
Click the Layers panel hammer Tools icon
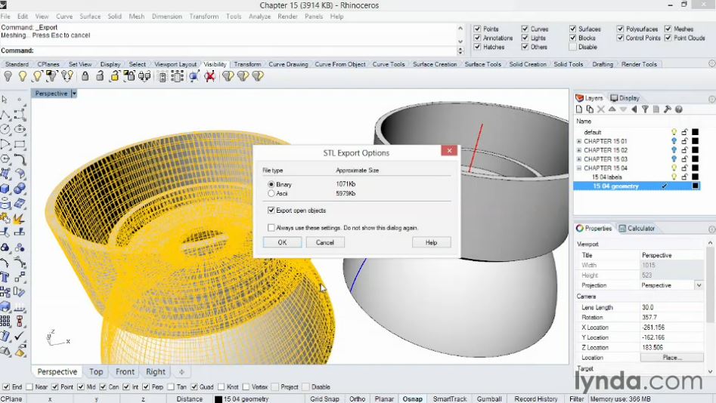(x=667, y=109)
